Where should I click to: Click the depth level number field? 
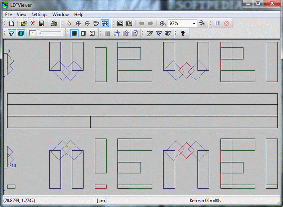(33, 34)
